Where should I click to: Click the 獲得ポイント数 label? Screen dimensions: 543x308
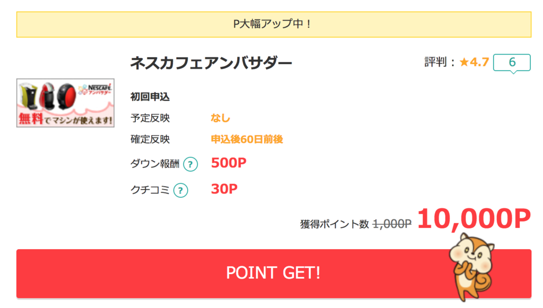tap(334, 224)
